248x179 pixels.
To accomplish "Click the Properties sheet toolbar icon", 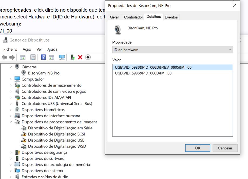I will click(33, 57).
